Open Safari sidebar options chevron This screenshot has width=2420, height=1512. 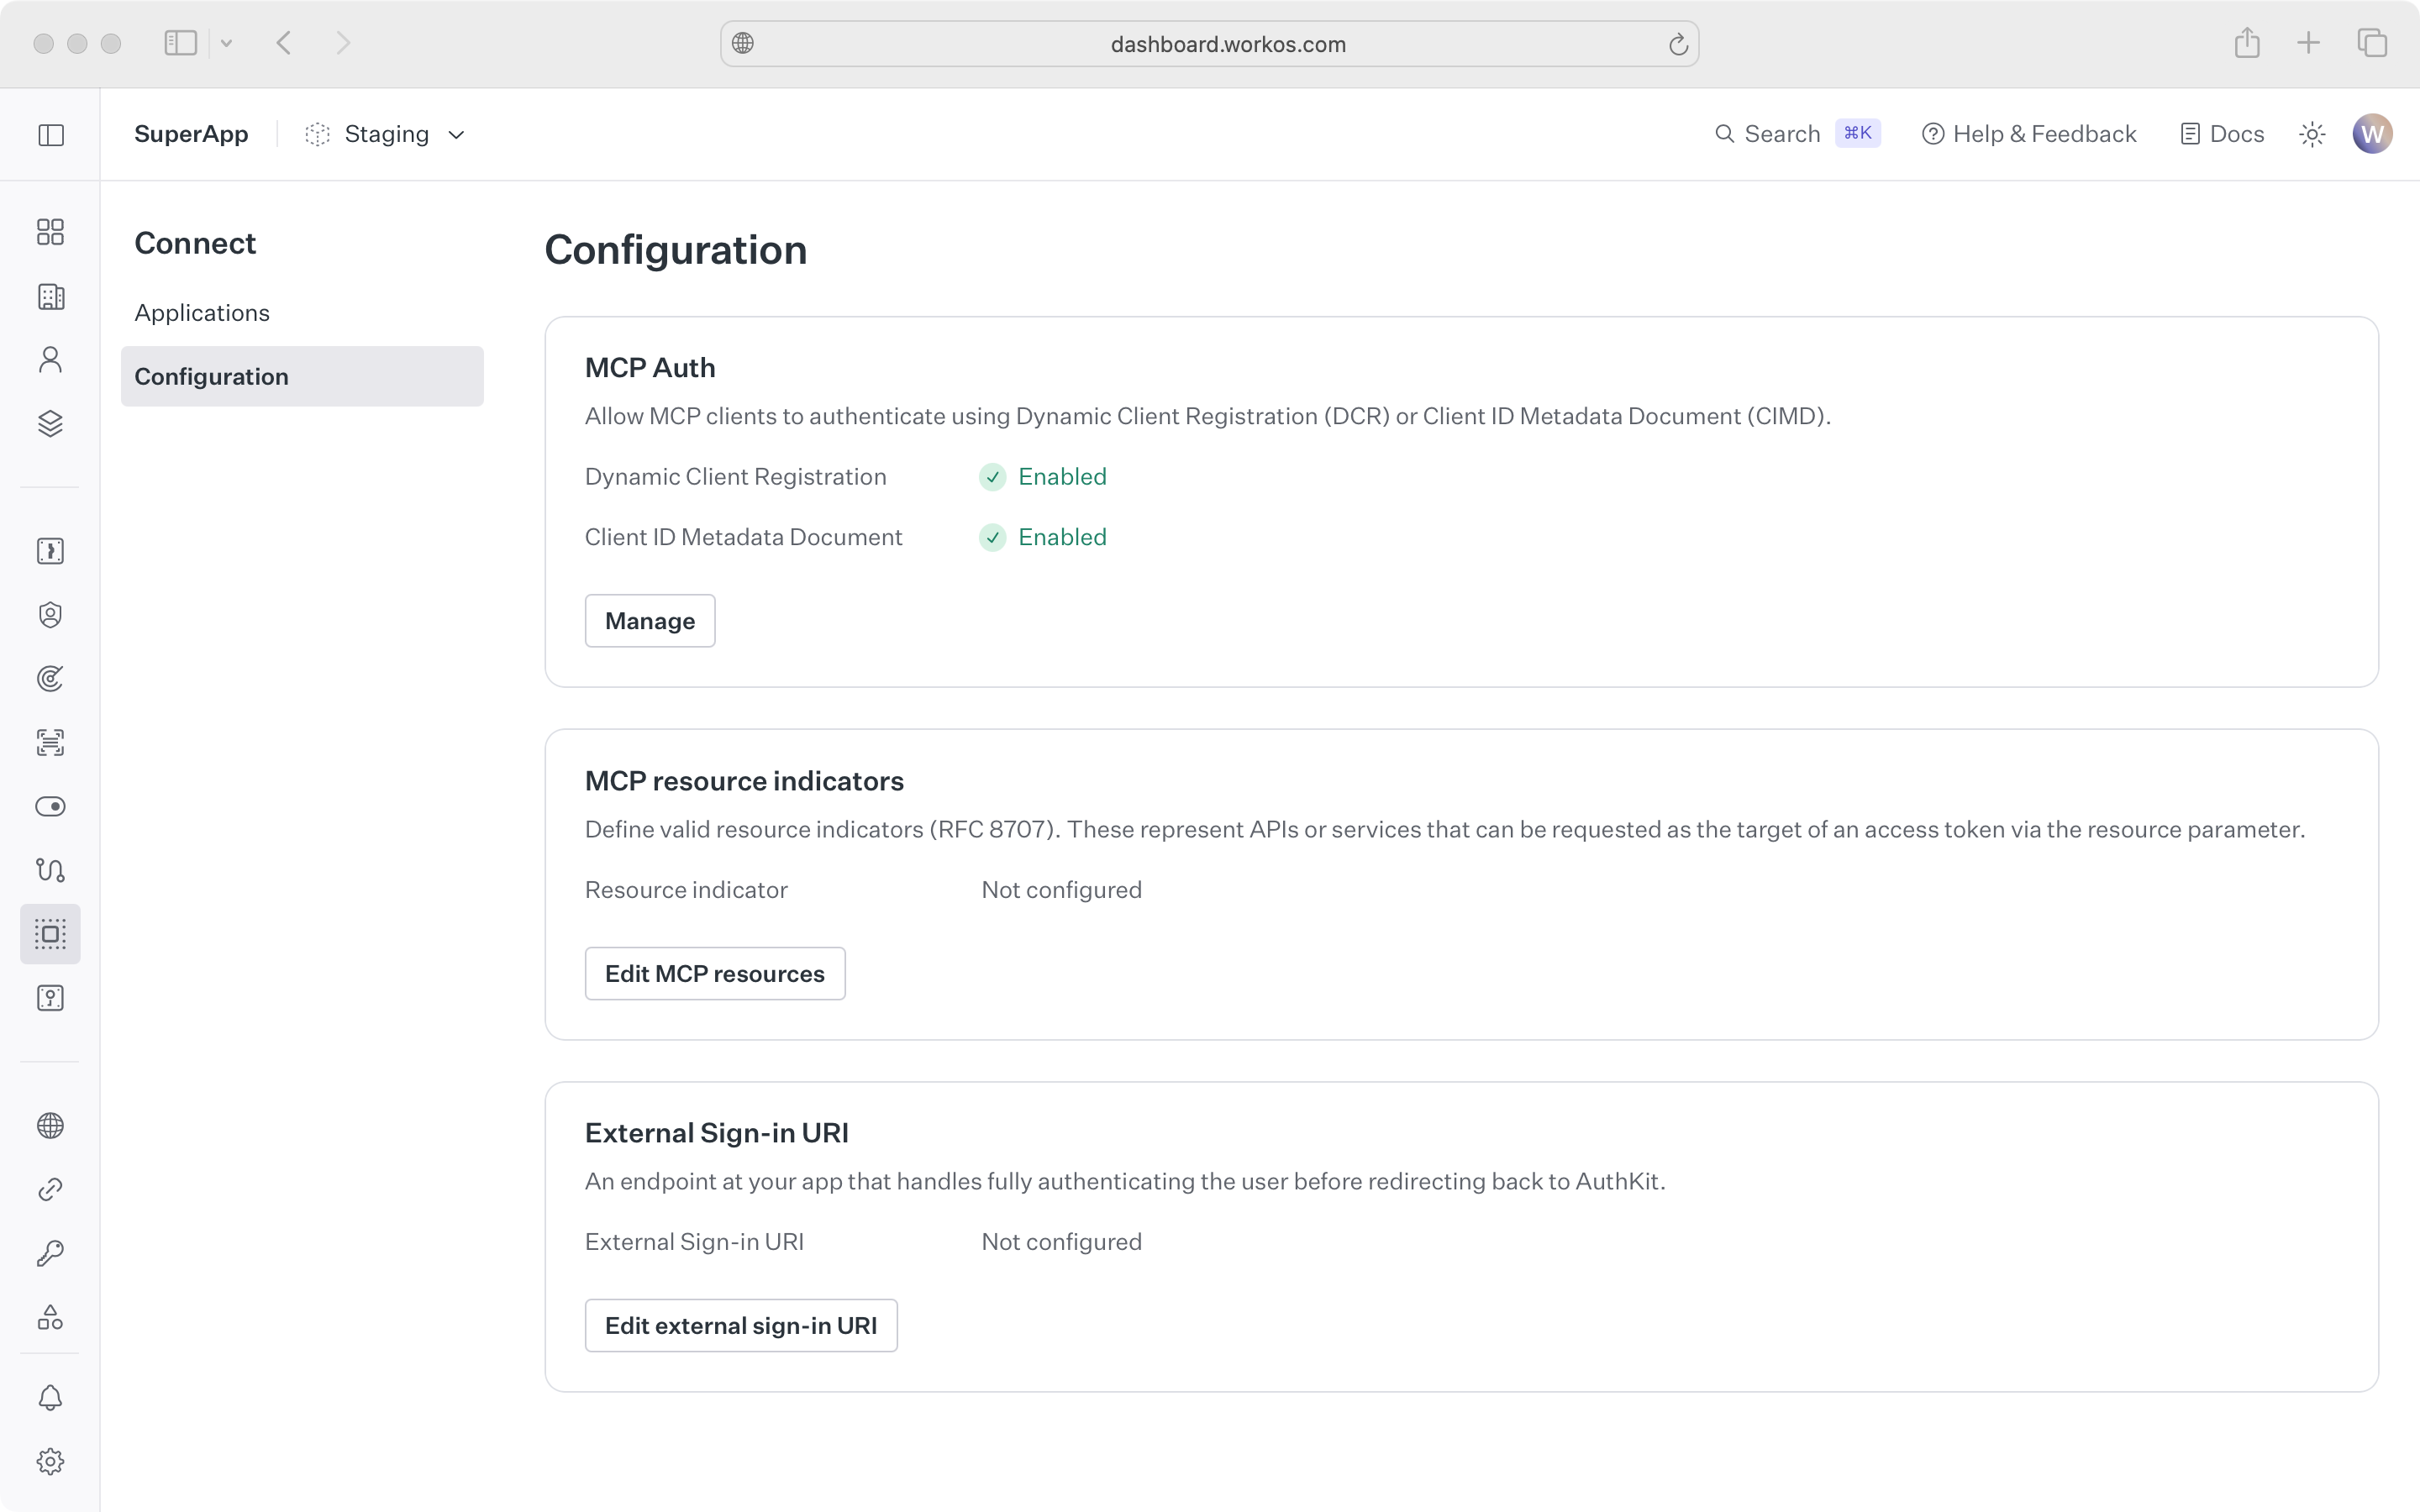click(226, 43)
